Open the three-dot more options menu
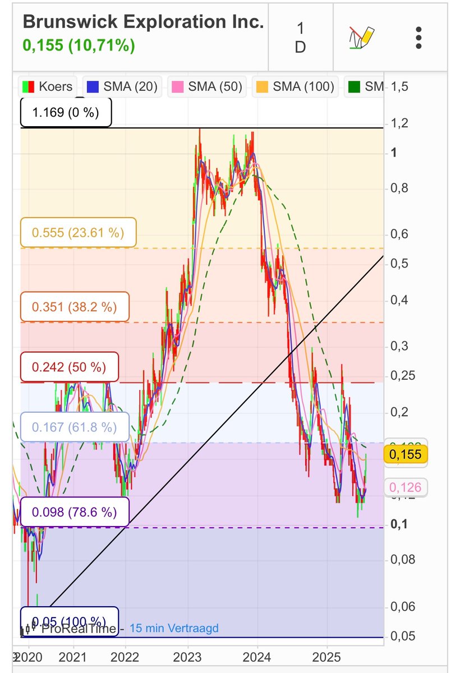 click(x=418, y=37)
